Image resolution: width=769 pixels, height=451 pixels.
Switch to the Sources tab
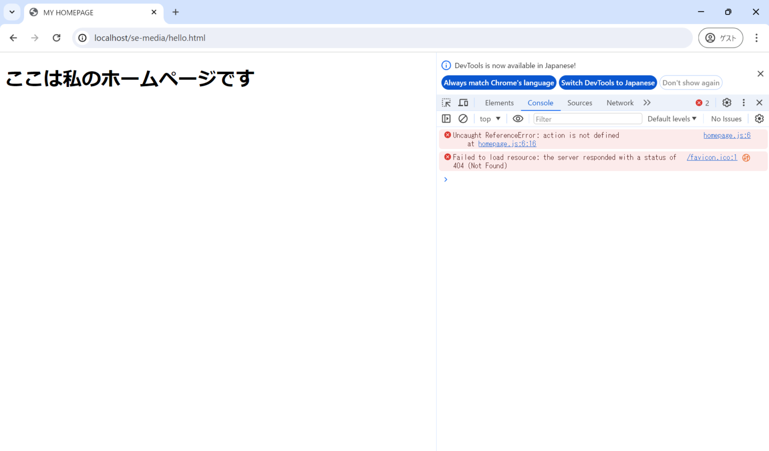580,102
